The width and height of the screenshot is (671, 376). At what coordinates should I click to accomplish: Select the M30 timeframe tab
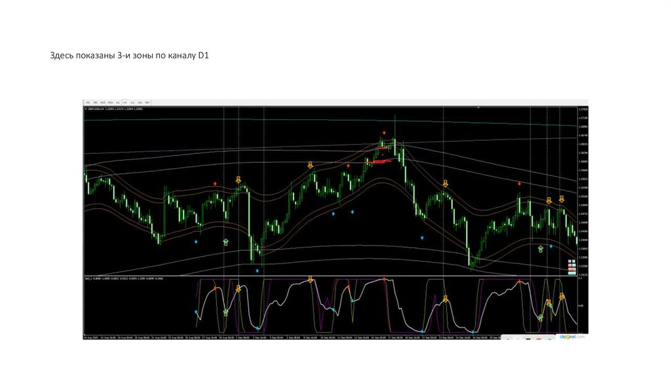[110, 103]
